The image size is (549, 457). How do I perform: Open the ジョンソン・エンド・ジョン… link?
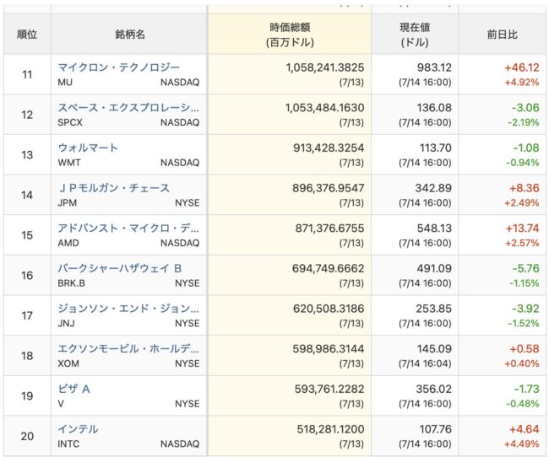click(128, 309)
